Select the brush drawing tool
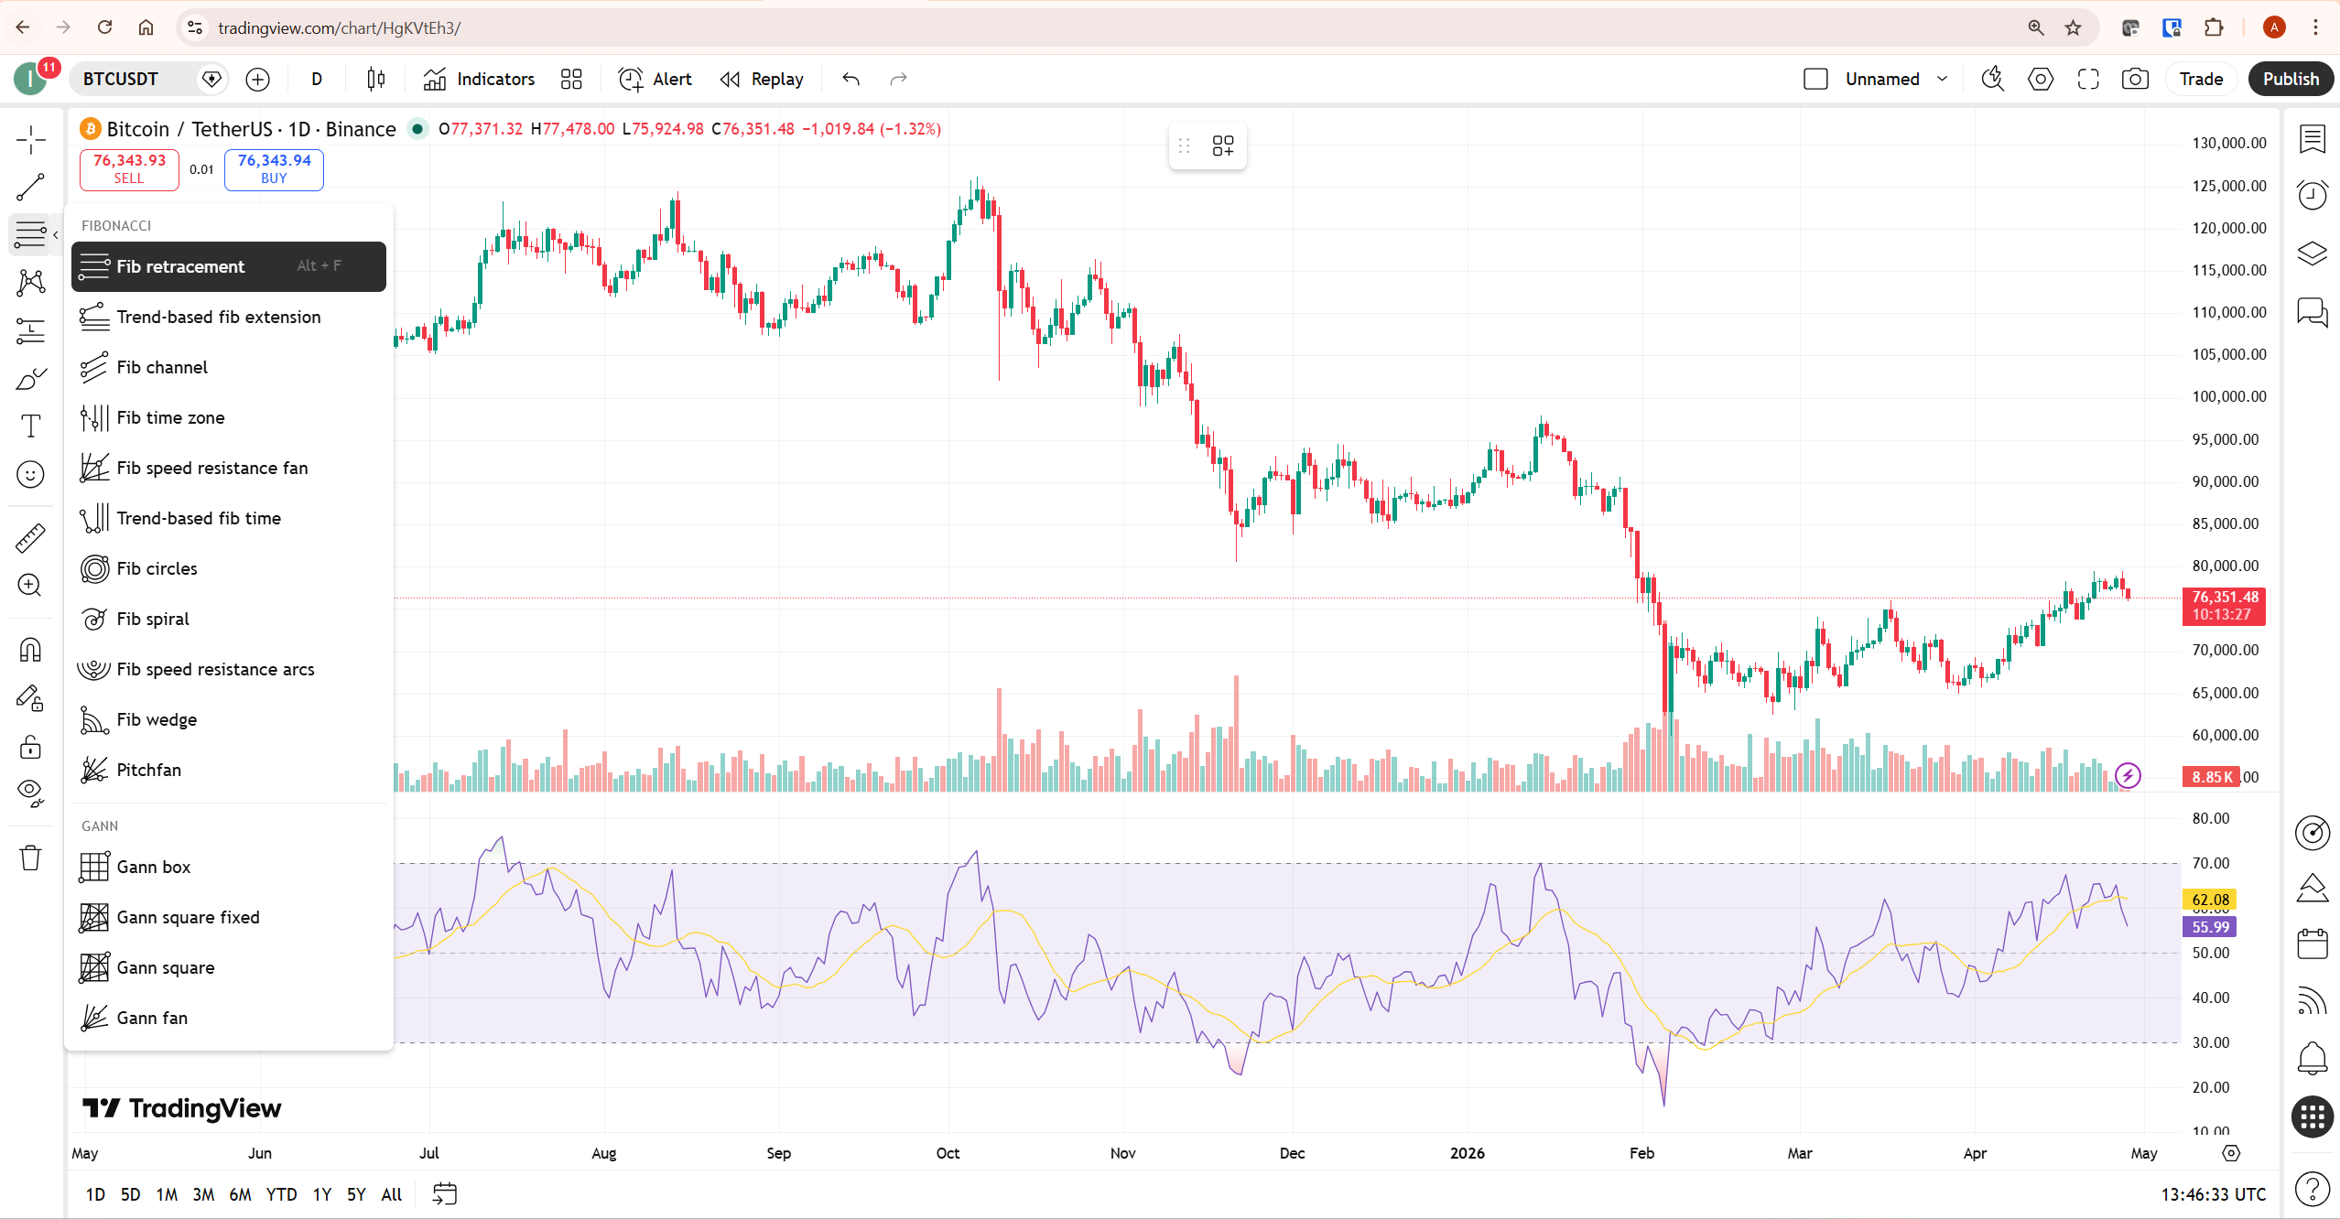2340x1219 pixels. click(30, 378)
